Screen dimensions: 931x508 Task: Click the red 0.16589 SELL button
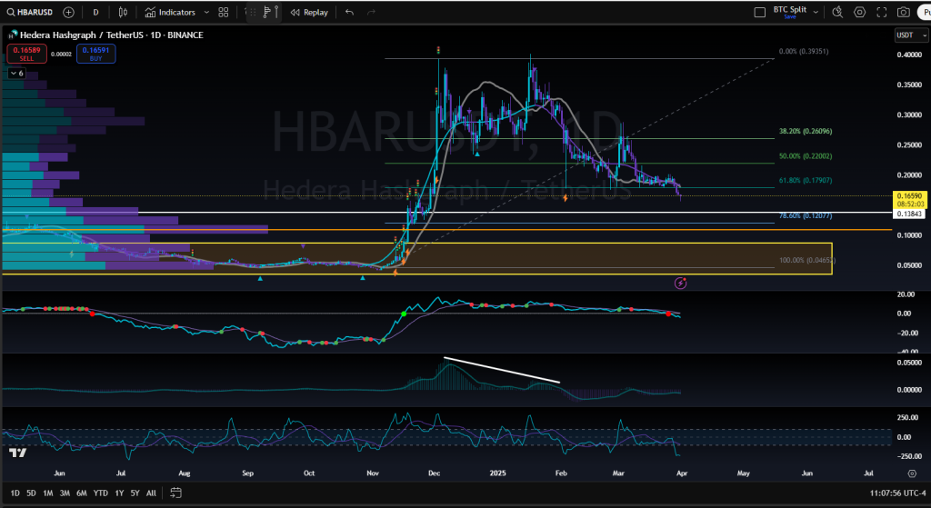tap(26, 54)
